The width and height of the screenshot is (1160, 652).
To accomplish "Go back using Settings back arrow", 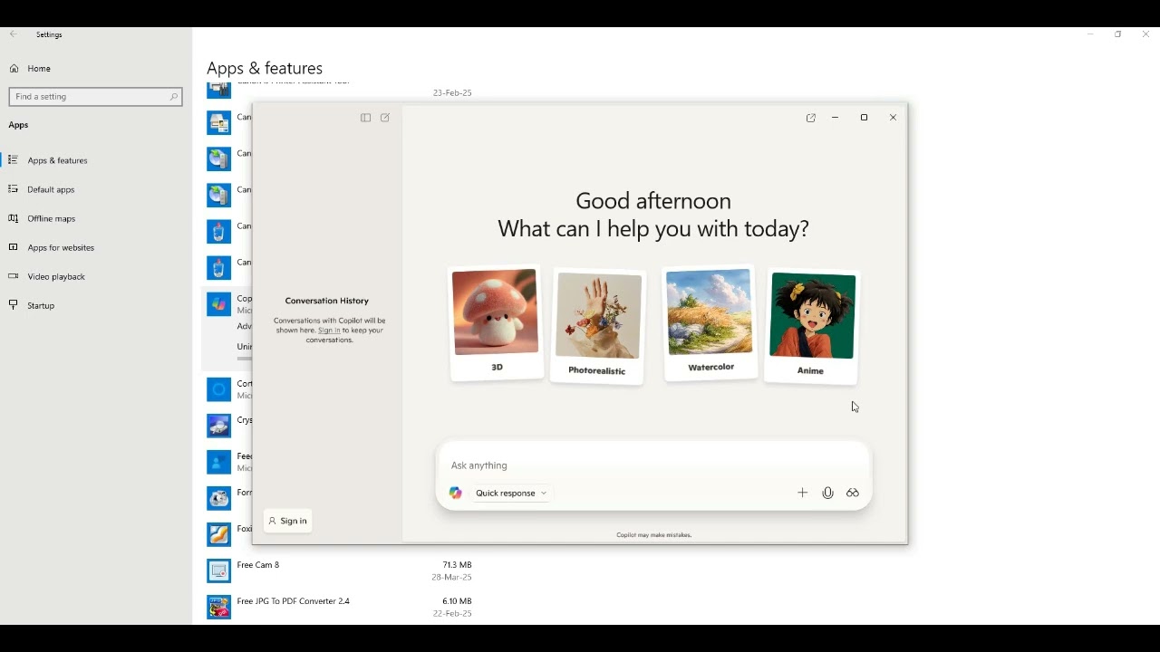I will [13, 34].
